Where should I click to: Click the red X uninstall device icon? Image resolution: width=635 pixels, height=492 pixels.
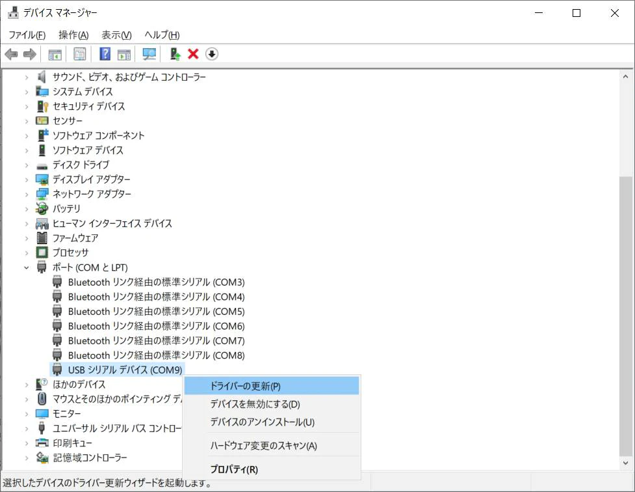tap(193, 54)
